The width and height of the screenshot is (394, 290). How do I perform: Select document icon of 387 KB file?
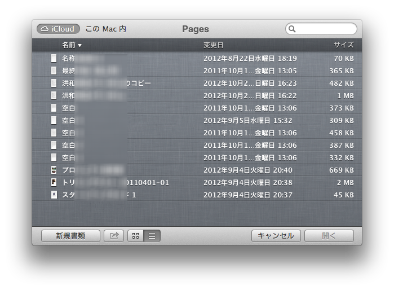(54, 145)
